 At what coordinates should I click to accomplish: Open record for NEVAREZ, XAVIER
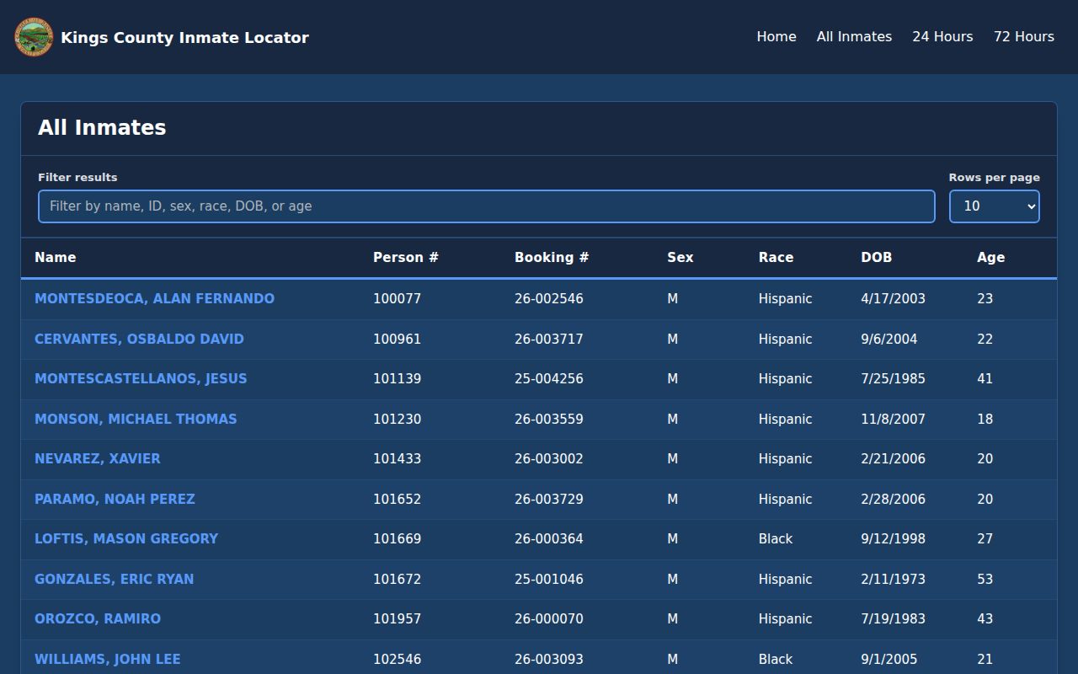pyautogui.click(x=98, y=459)
